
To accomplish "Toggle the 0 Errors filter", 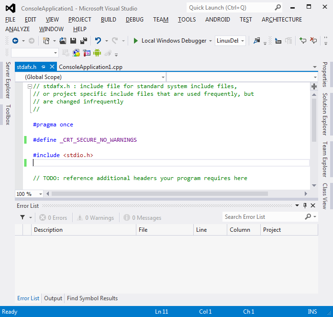I will point(53,218).
